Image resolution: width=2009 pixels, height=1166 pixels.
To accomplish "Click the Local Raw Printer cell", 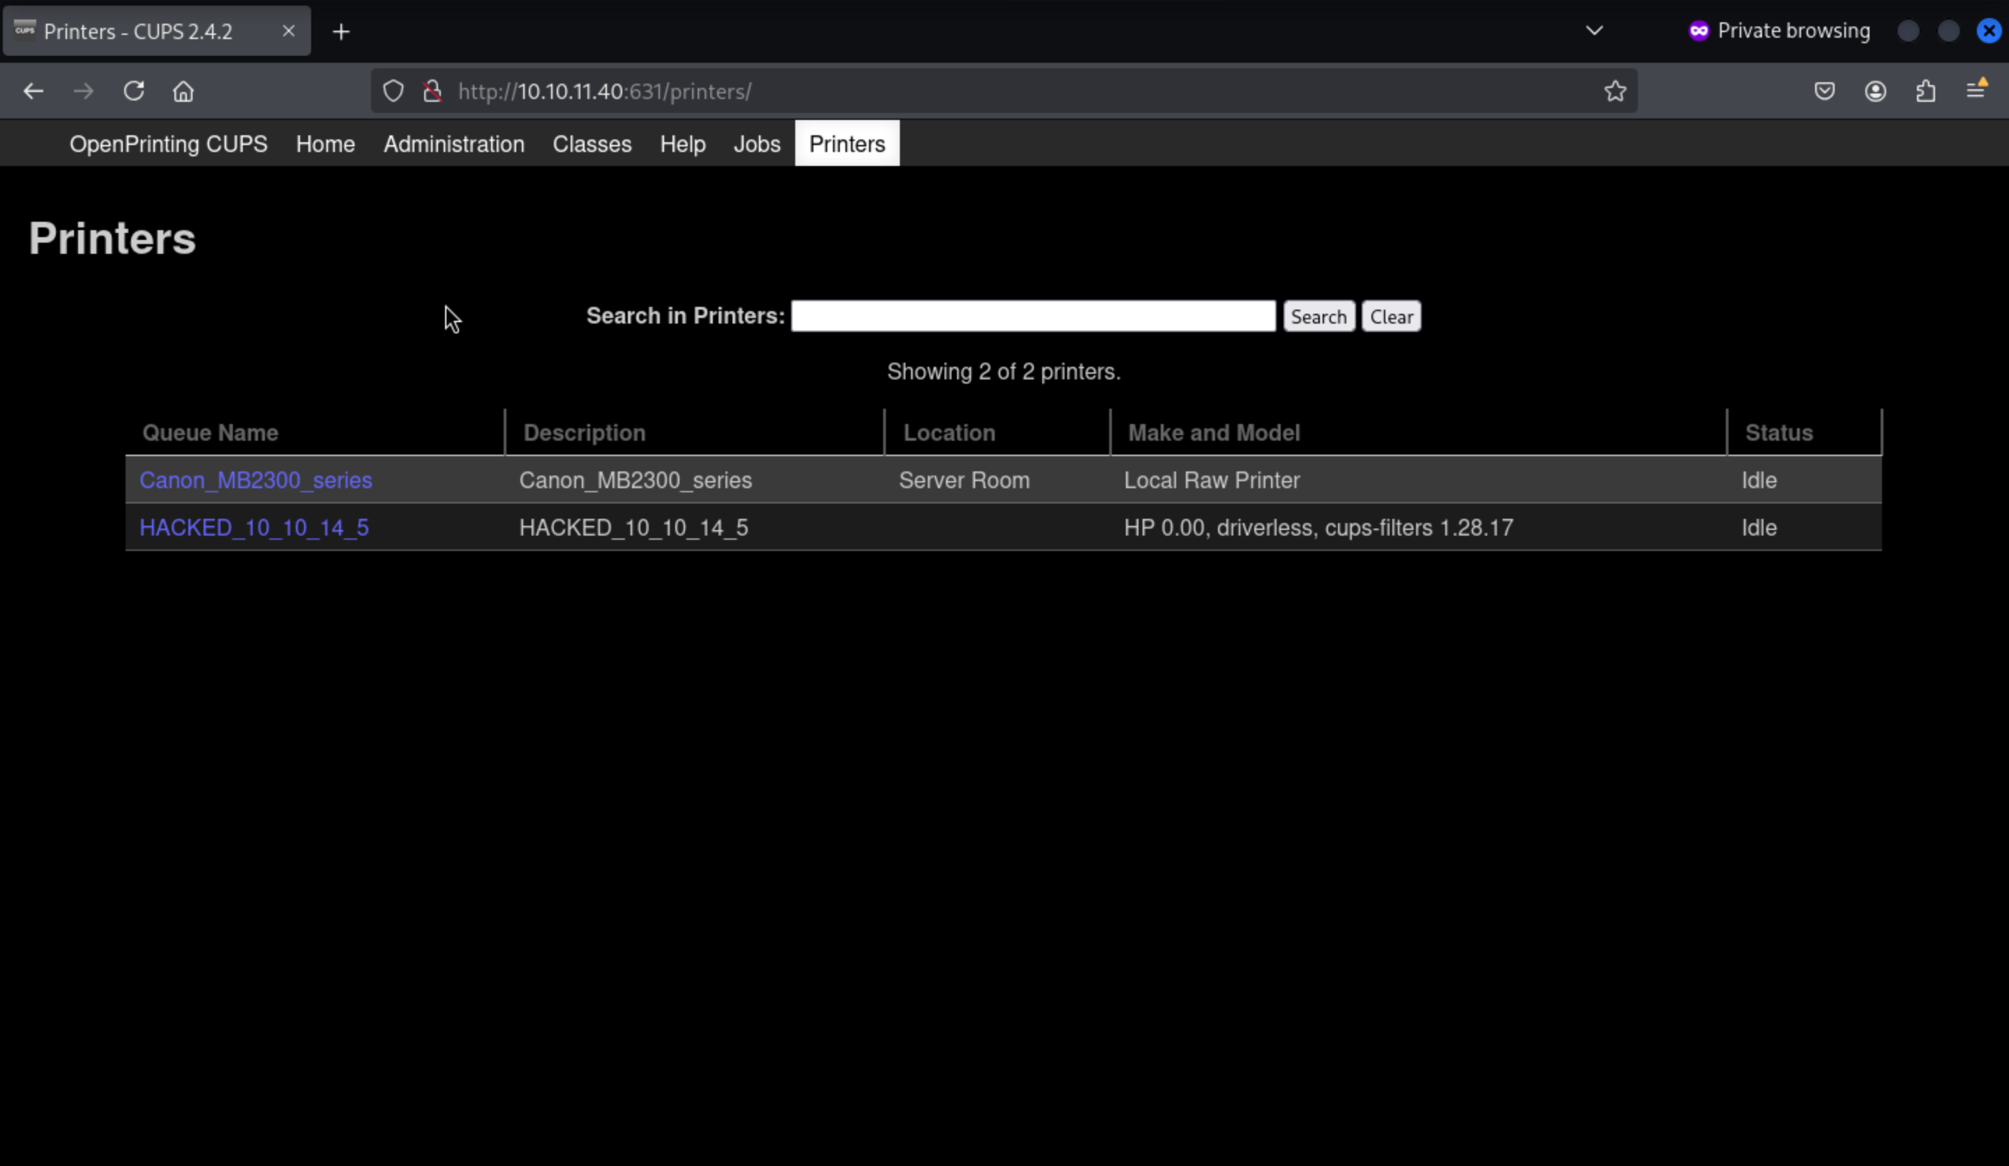I will pyautogui.click(x=1212, y=480).
